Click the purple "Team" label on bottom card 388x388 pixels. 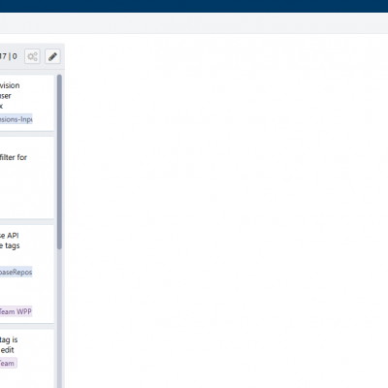pos(9,363)
